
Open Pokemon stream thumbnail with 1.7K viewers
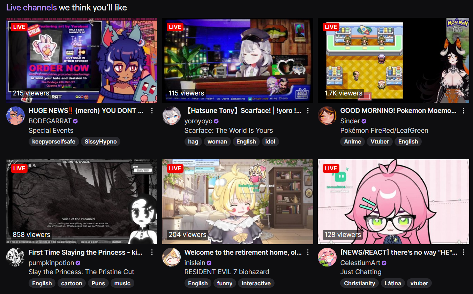pos(393,60)
